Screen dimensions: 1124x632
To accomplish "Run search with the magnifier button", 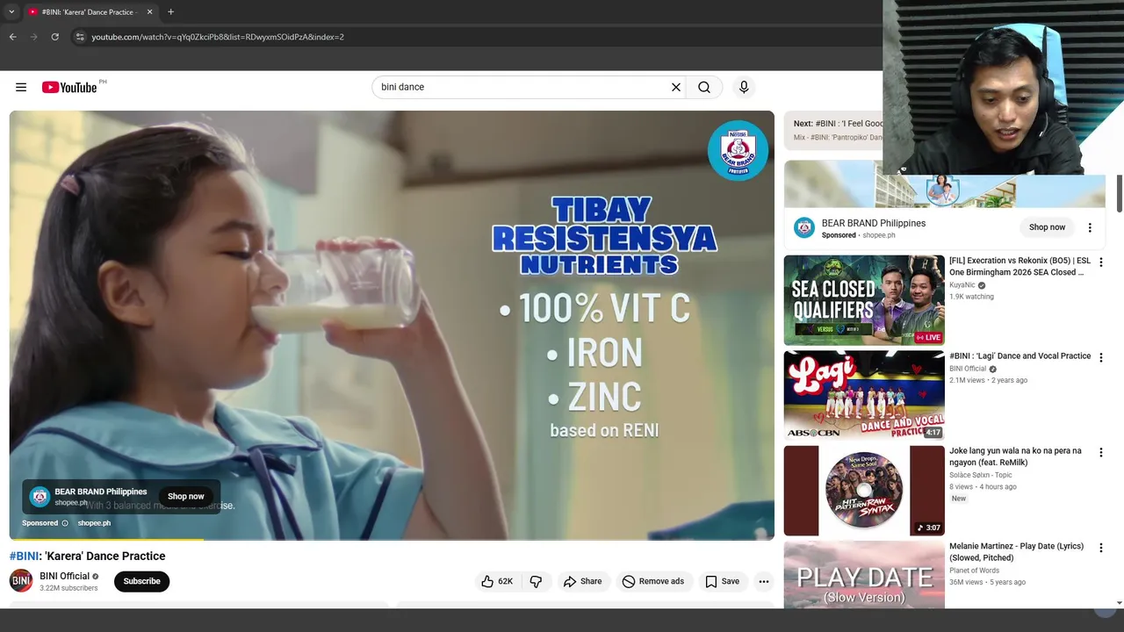I will pyautogui.click(x=704, y=87).
